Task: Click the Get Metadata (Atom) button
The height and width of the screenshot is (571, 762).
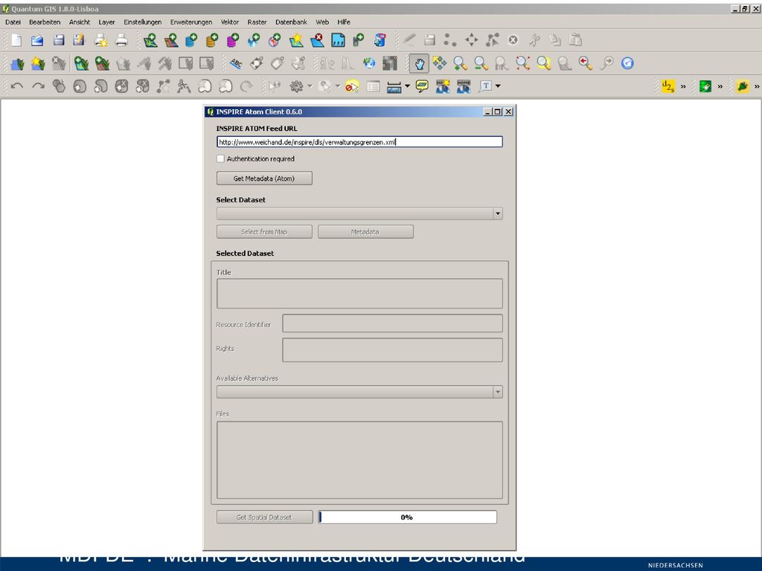Action: tap(264, 178)
